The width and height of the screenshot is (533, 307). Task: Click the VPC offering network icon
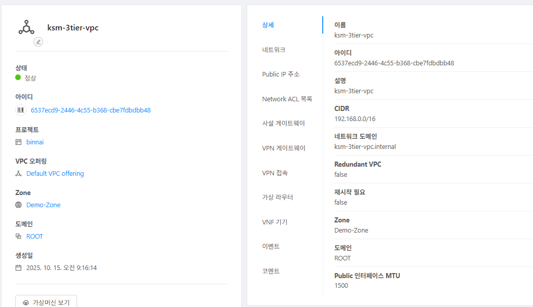(19, 174)
